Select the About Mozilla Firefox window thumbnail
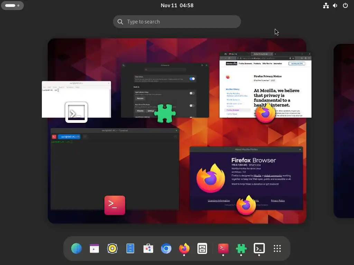The width and height of the screenshot is (354, 265). point(246,178)
